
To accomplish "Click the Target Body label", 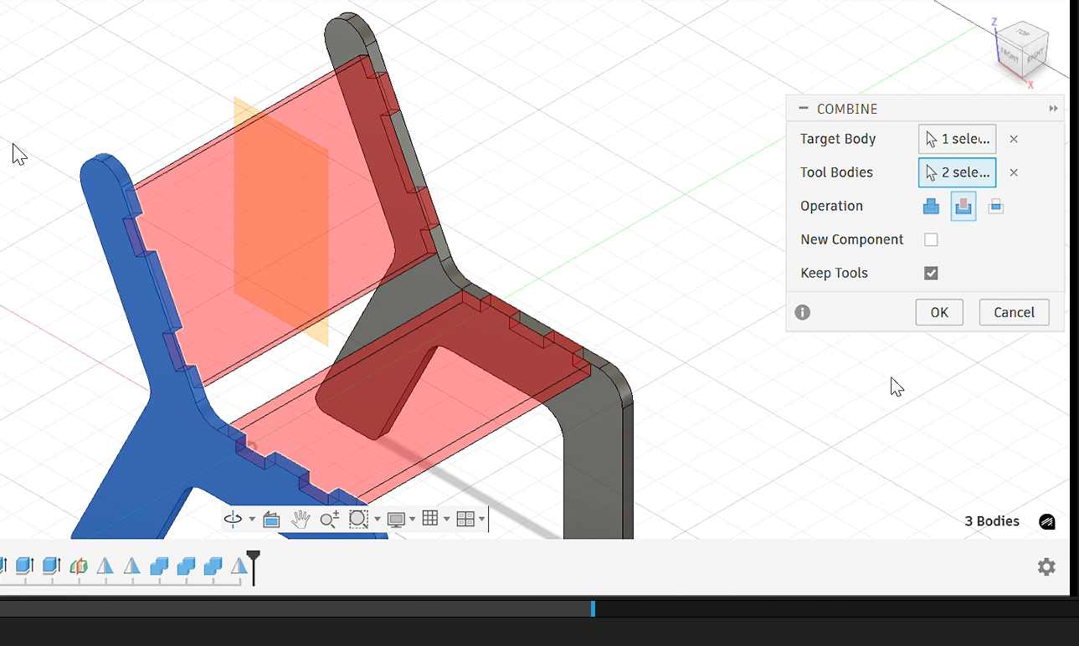I will click(x=838, y=139).
